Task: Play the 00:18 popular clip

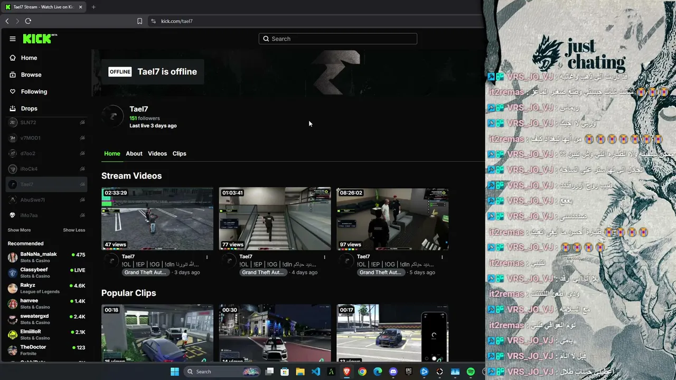Action: point(157,333)
